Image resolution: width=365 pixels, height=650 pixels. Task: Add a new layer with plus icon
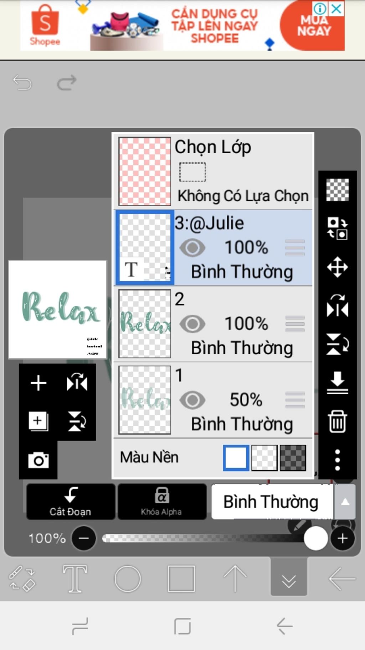(38, 383)
